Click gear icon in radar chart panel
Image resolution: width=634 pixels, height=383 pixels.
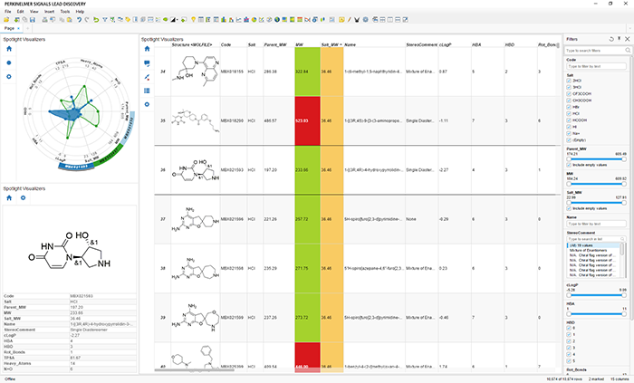click(9, 76)
